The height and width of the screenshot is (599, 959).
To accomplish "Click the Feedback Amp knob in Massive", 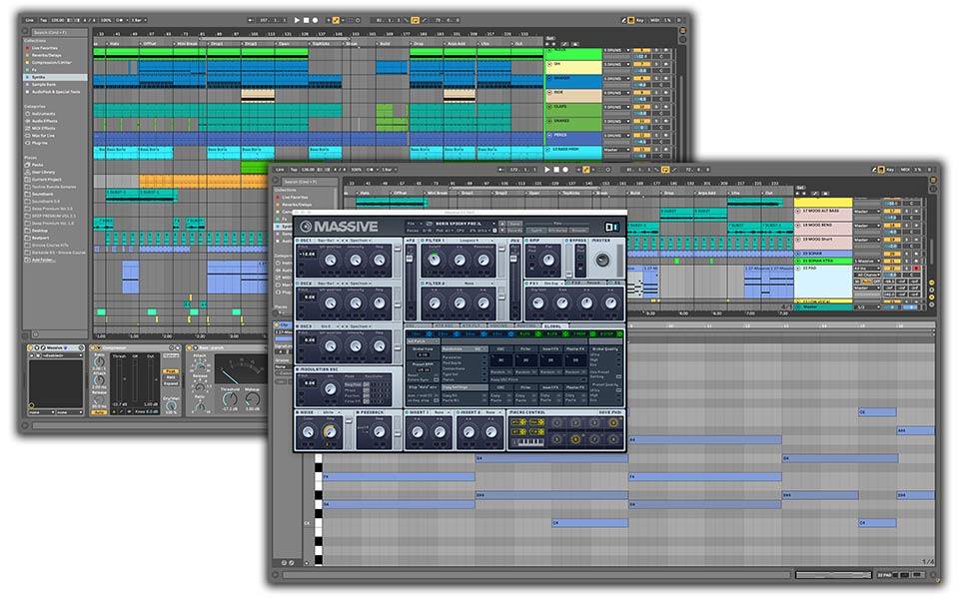I will (x=380, y=431).
